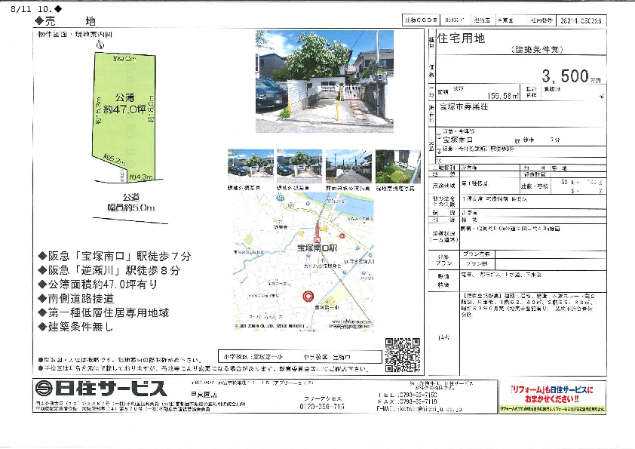The height and width of the screenshot is (449, 635).
Task: Click the リフォーム advertisement banner
Action: pyautogui.click(x=551, y=394)
